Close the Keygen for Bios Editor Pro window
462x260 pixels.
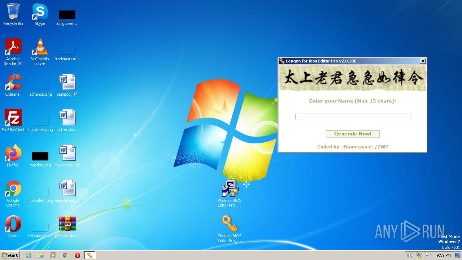tap(423, 61)
